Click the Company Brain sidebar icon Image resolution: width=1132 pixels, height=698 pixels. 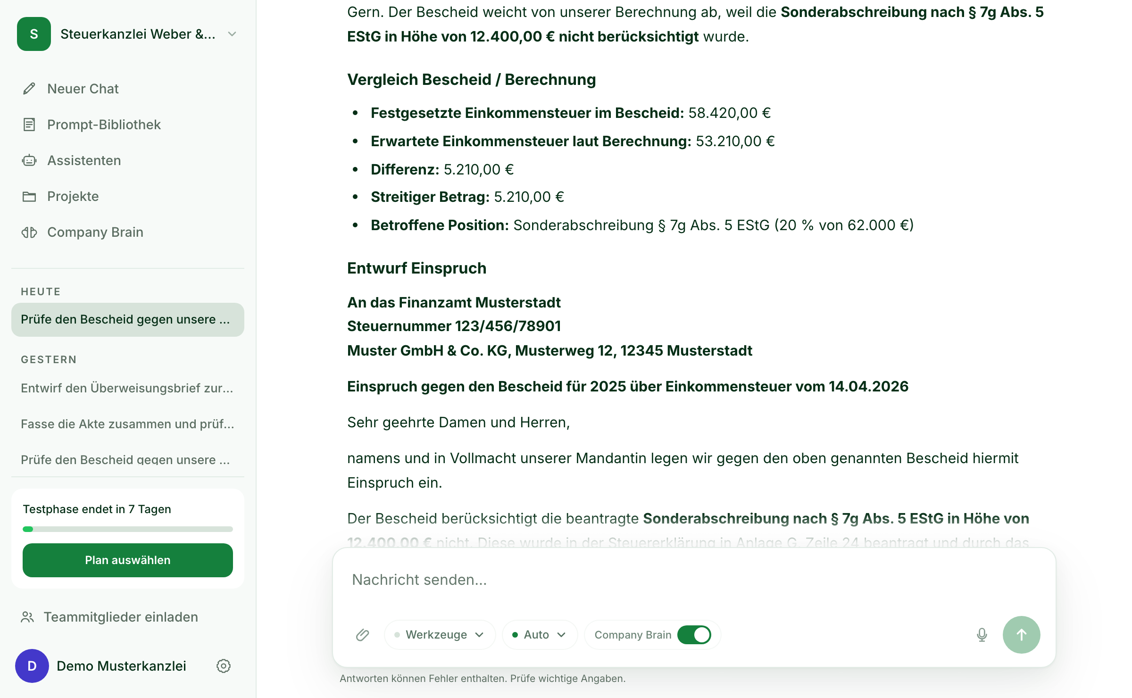point(29,232)
